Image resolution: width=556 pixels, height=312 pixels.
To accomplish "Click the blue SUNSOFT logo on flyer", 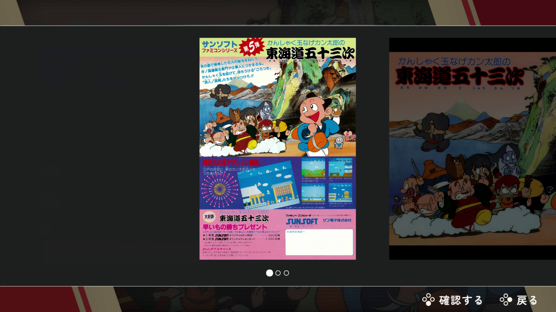I will [x=302, y=222].
